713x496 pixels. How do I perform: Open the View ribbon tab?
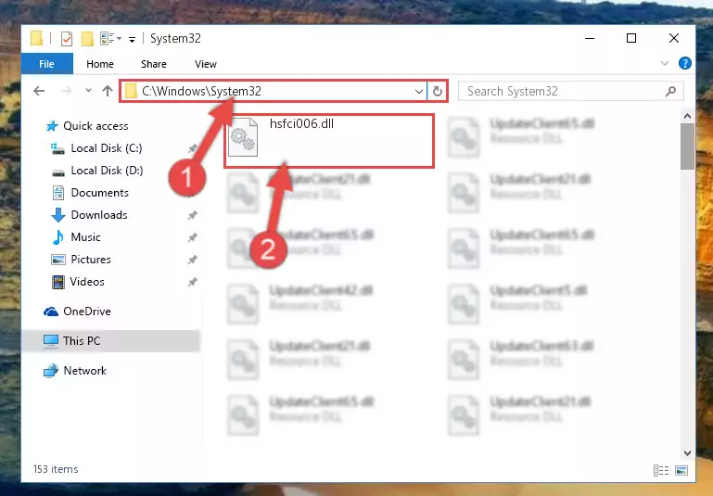[x=206, y=64]
